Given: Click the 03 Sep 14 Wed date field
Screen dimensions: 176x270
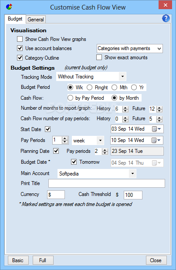Looking at the screenshot, I should click(137, 129).
